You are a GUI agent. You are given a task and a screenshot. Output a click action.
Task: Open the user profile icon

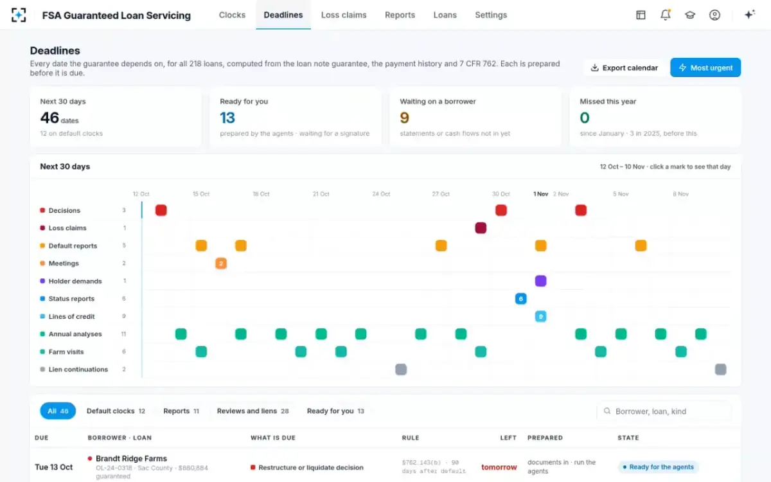pos(714,15)
